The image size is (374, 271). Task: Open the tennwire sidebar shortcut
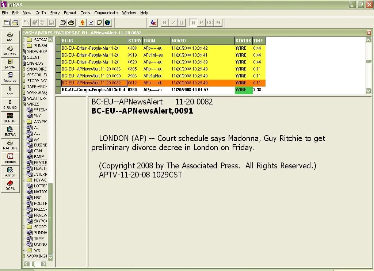click(10, 50)
